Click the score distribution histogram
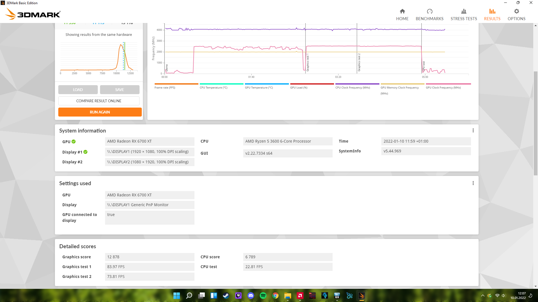This screenshot has height=302, width=538. coord(99,58)
